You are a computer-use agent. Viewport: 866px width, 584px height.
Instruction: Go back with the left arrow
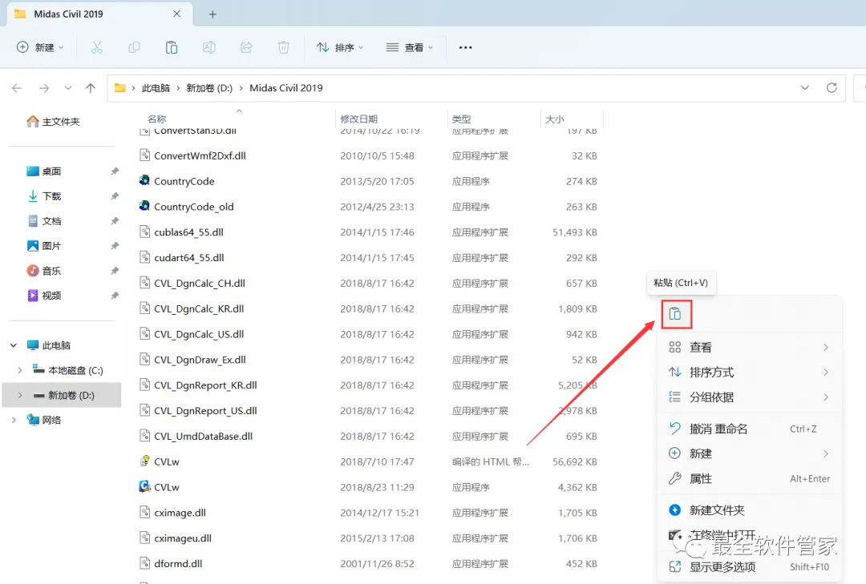pos(17,88)
